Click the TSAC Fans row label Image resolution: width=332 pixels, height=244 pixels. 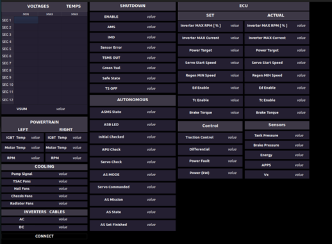22,181
